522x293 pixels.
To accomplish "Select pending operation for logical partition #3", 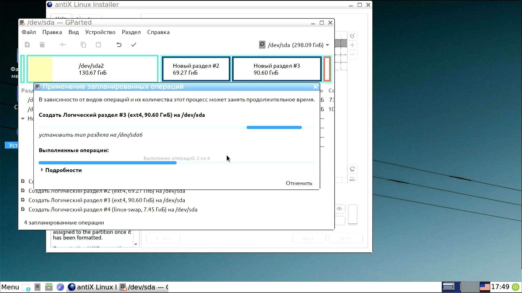I will point(107,200).
